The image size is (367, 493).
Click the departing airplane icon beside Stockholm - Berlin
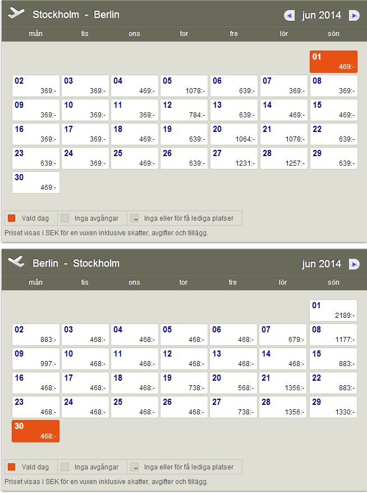click(x=17, y=14)
